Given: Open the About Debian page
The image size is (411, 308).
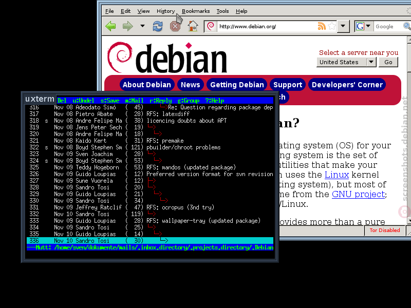Looking at the screenshot, I should click(x=147, y=85).
